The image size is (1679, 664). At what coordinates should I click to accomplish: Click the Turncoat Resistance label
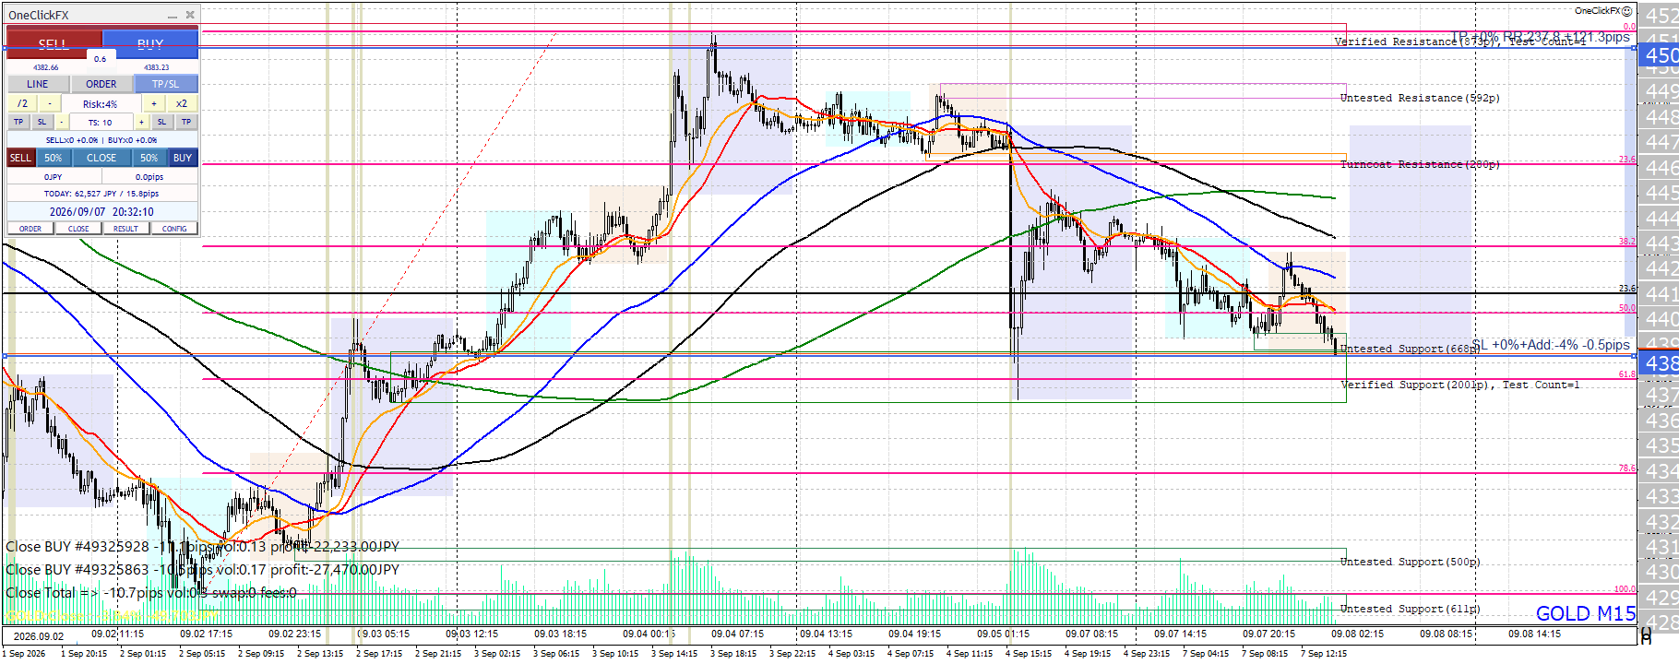1420,164
